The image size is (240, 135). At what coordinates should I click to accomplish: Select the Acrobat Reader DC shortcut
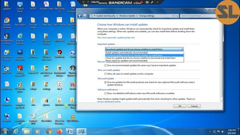coord(20,71)
